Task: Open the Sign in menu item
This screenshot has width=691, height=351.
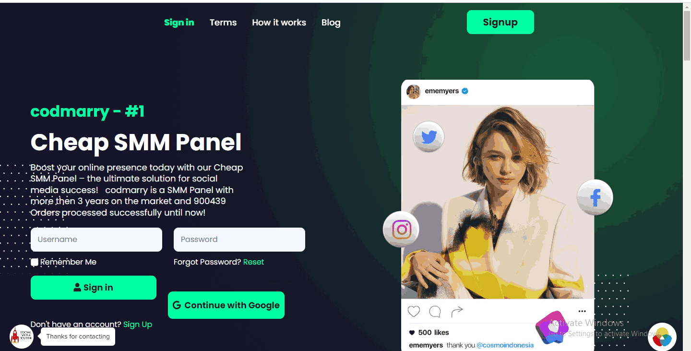Action: click(x=179, y=23)
